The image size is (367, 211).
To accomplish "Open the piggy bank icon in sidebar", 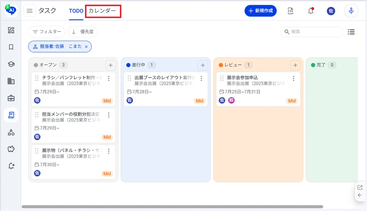I will pos(11,149).
